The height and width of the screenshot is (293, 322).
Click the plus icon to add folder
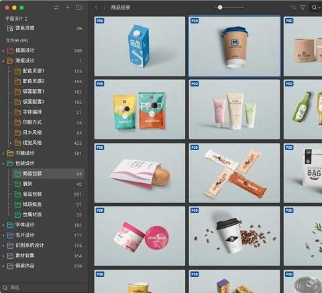68,7
